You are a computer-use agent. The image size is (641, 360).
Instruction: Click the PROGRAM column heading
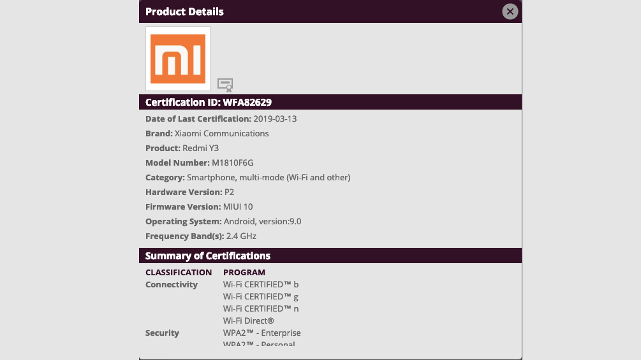pos(244,272)
